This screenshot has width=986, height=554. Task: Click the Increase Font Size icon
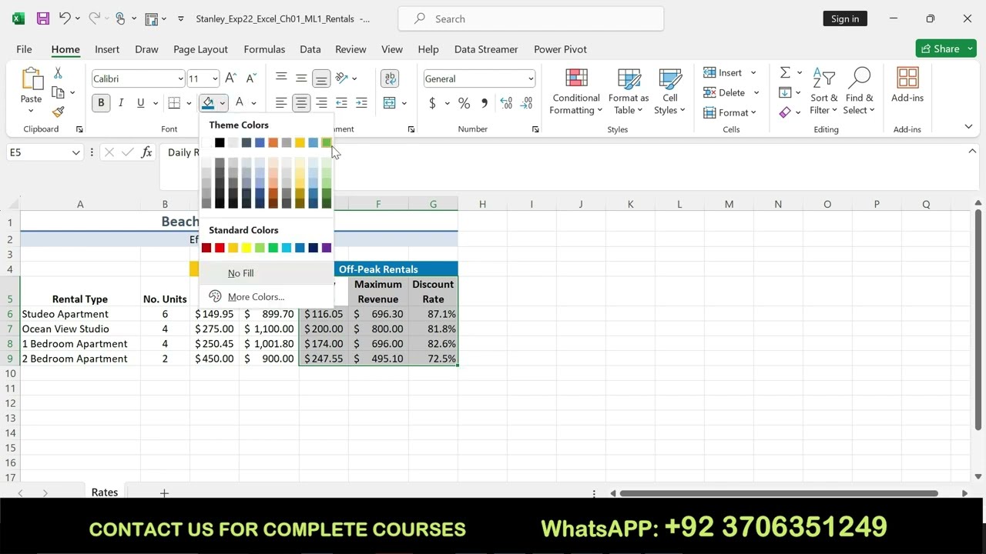tap(230, 78)
